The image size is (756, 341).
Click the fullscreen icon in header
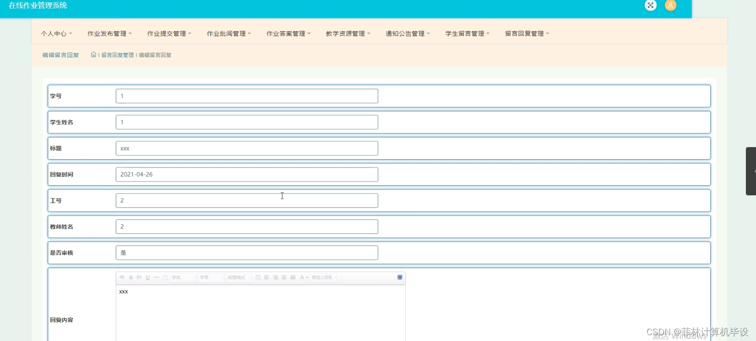coord(650,5)
